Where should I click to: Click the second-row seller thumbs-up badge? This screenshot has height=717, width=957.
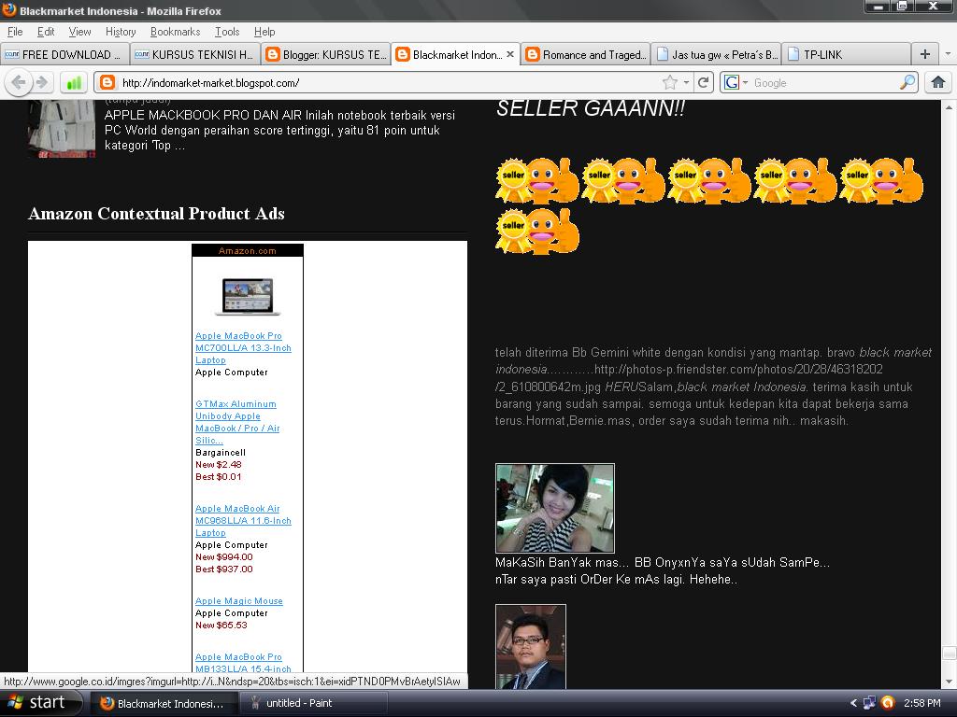[x=537, y=231]
